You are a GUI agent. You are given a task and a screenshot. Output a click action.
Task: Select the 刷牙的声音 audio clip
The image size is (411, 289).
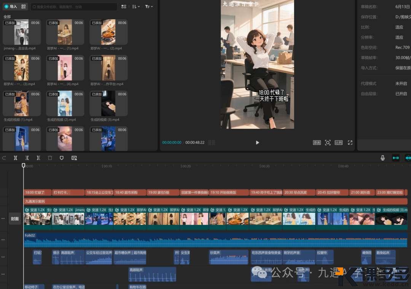[x=299, y=257]
